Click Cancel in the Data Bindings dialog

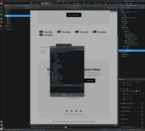(64, 95)
